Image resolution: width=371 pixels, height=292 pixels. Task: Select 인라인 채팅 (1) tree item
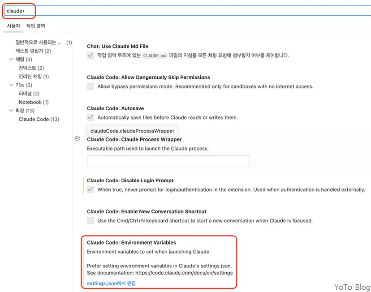pyautogui.click(x=34, y=77)
